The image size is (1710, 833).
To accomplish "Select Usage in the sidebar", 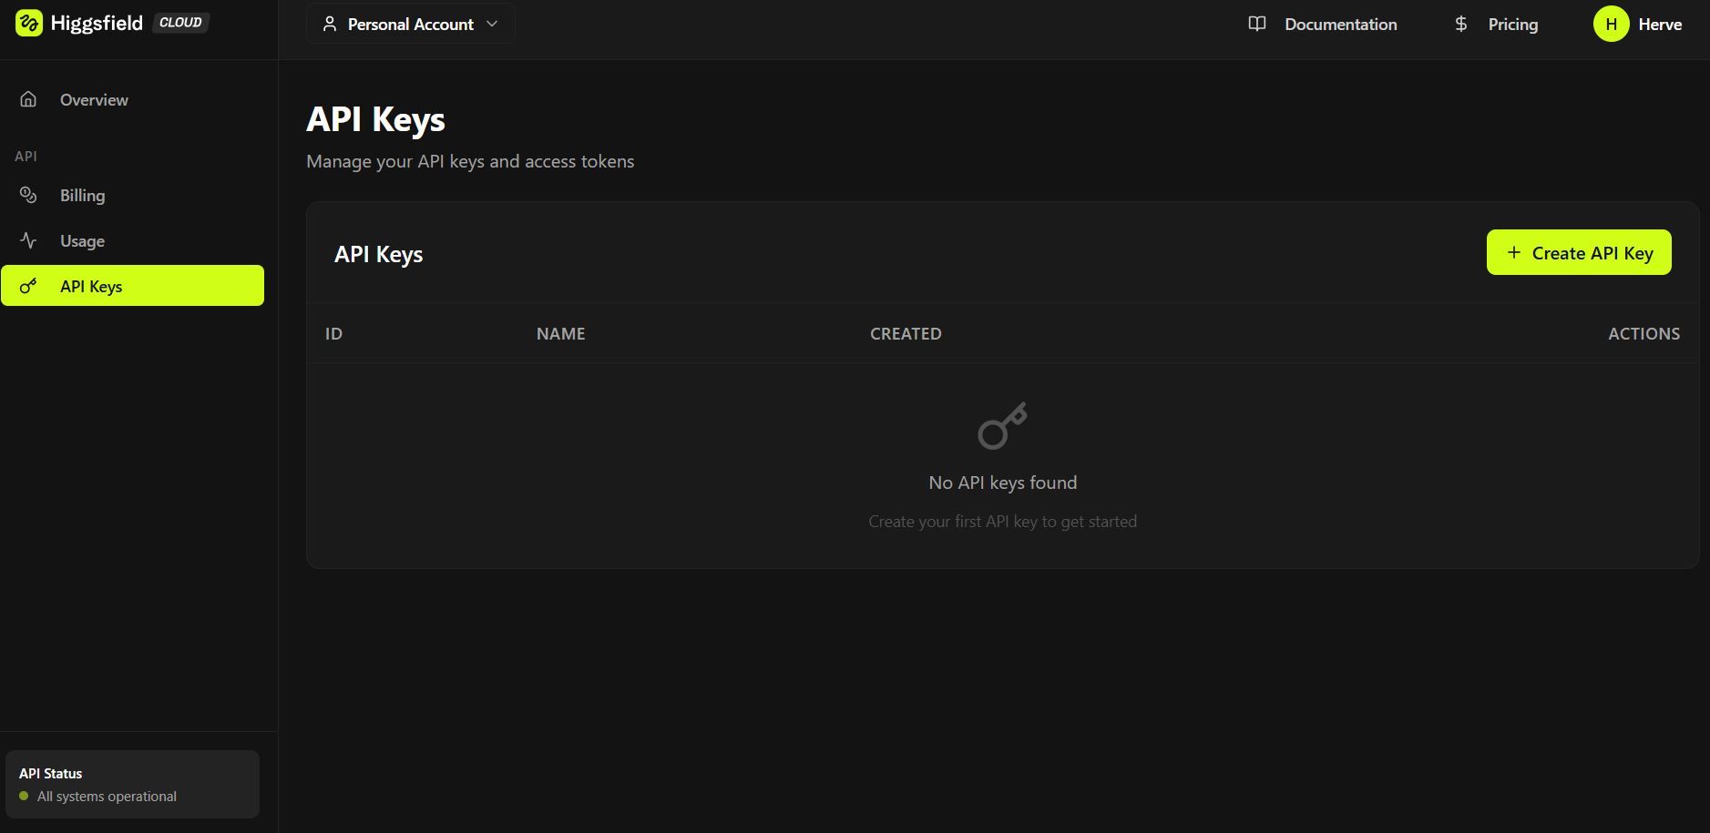I will tap(82, 241).
